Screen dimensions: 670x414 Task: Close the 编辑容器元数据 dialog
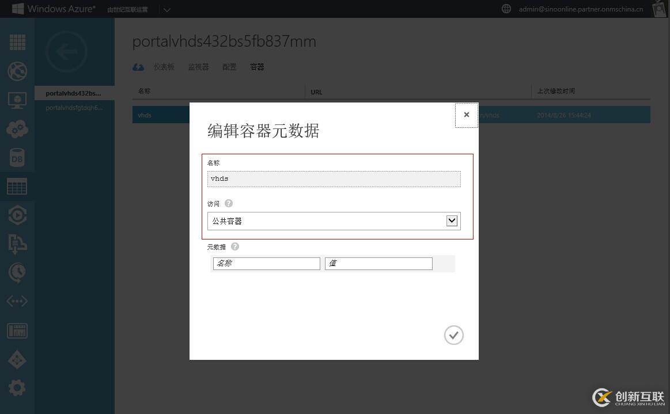[467, 115]
